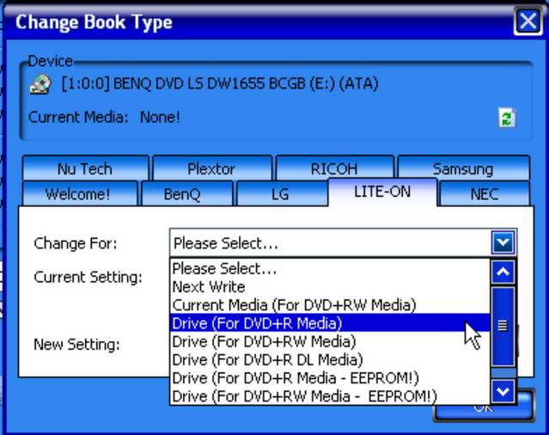Click the list scrollbar up arrow
The image size is (549, 435).
point(503,272)
